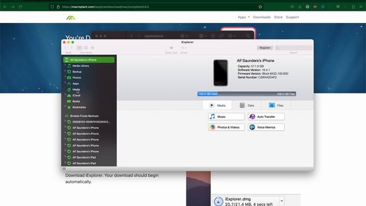Click the browser bookmark star icon
The image size is (366, 206).
coord(260,7)
